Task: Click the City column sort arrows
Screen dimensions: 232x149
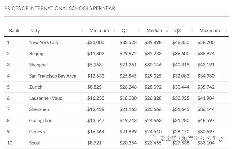Action: 82,31
